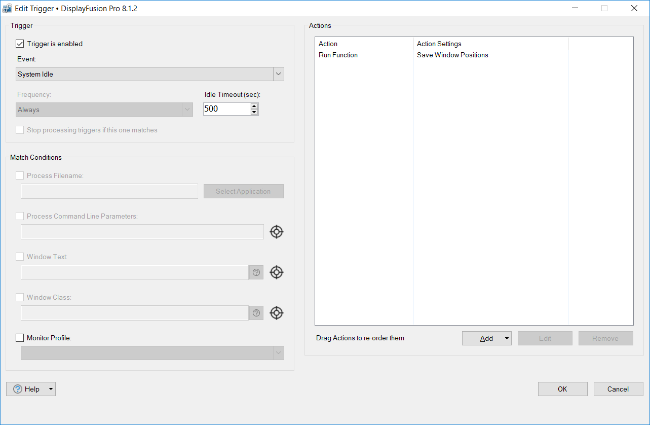Screen dimensions: 650x425
Task: Increase Idle Timeout with up arrow
Action: [254, 106]
